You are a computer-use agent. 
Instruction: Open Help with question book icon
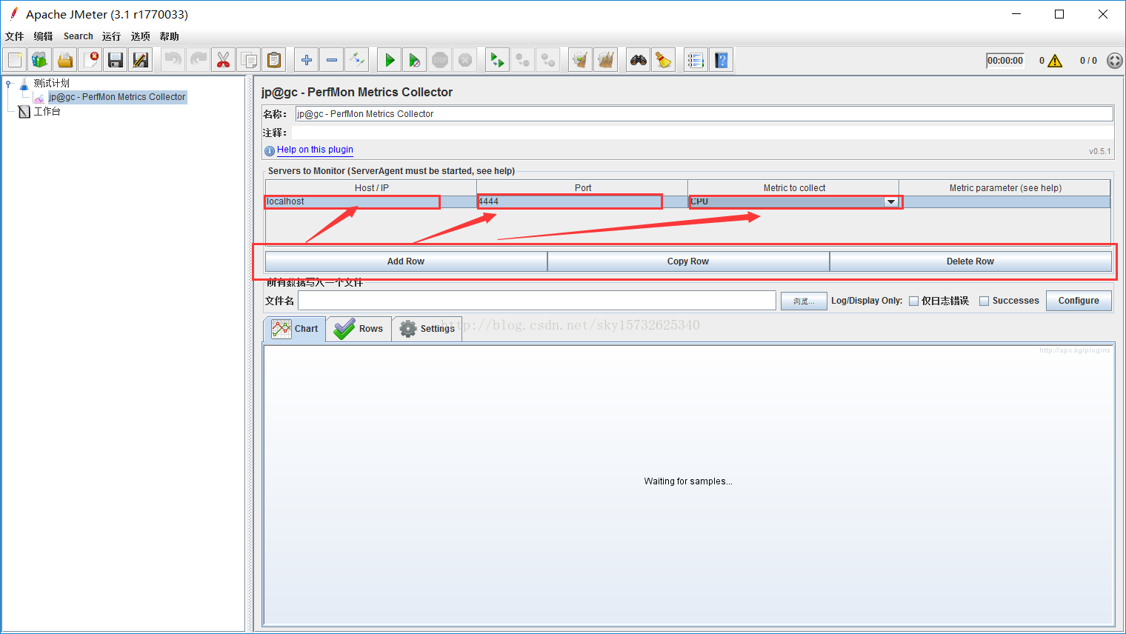pyautogui.click(x=722, y=60)
